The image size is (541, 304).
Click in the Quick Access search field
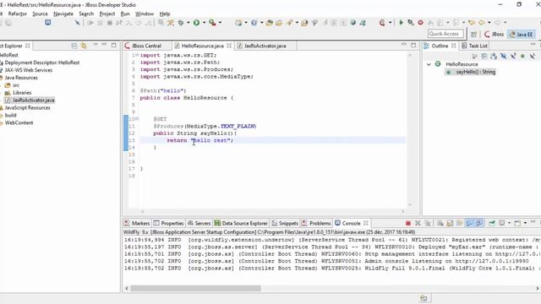(x=445, y=34)
